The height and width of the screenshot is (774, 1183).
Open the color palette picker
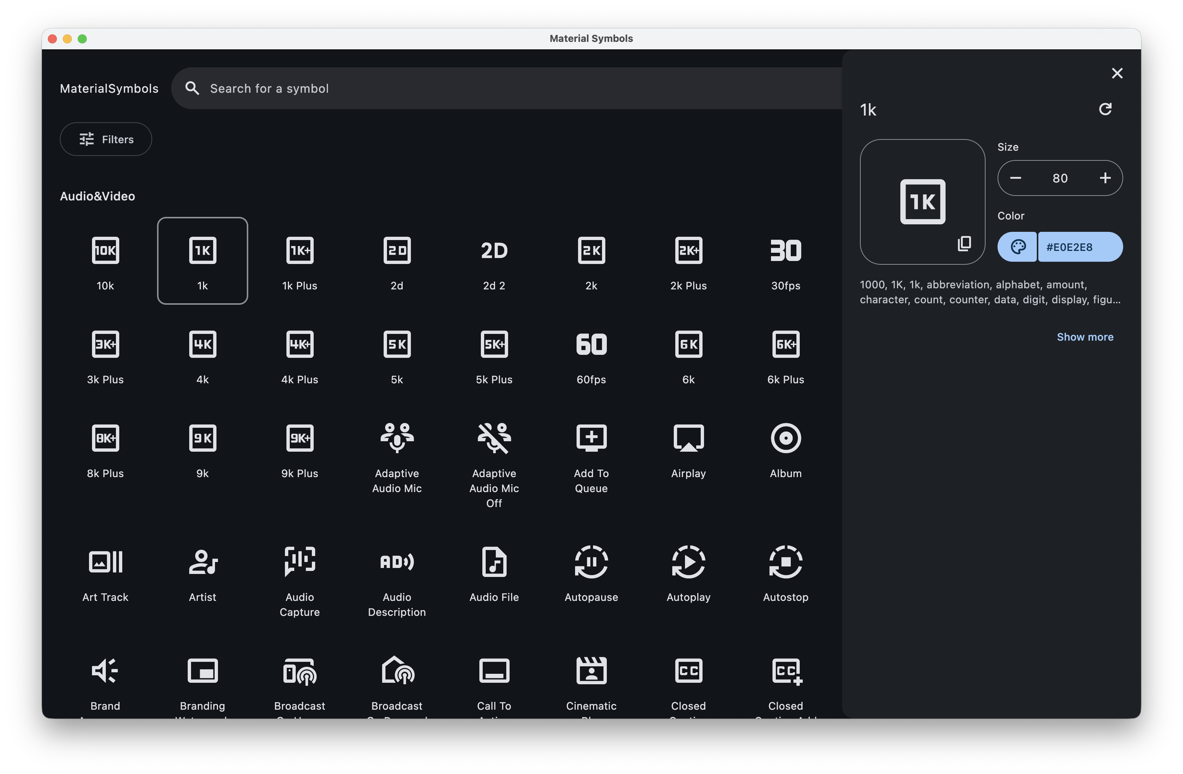tap(1017, 247)
